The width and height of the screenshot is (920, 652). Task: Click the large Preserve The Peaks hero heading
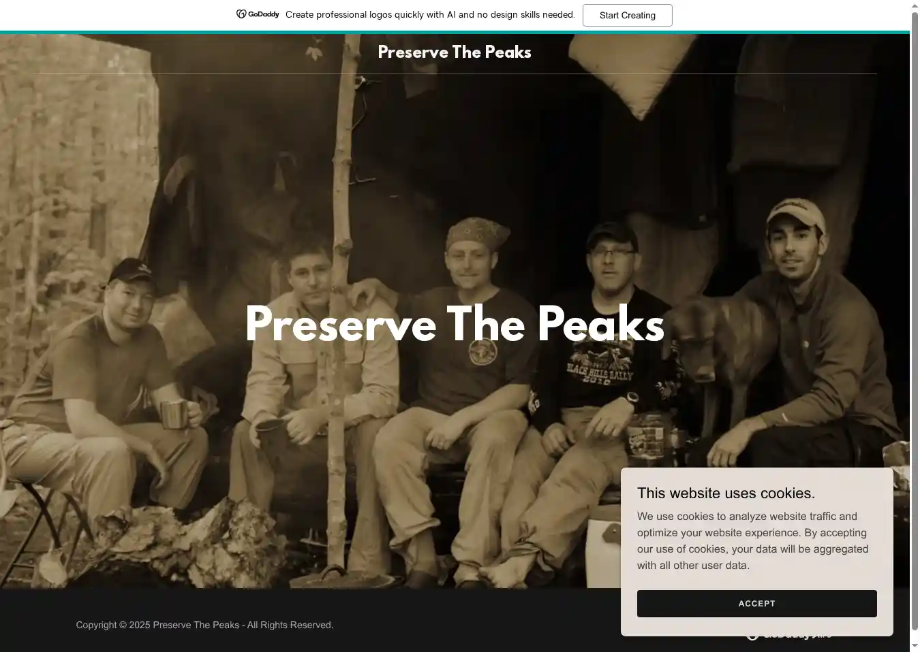coord(455,324)
